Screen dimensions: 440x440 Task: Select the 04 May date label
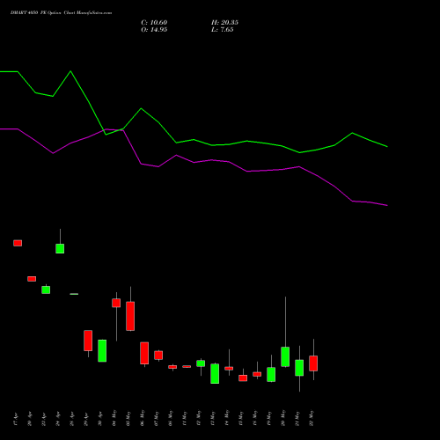tap(114, 418)
